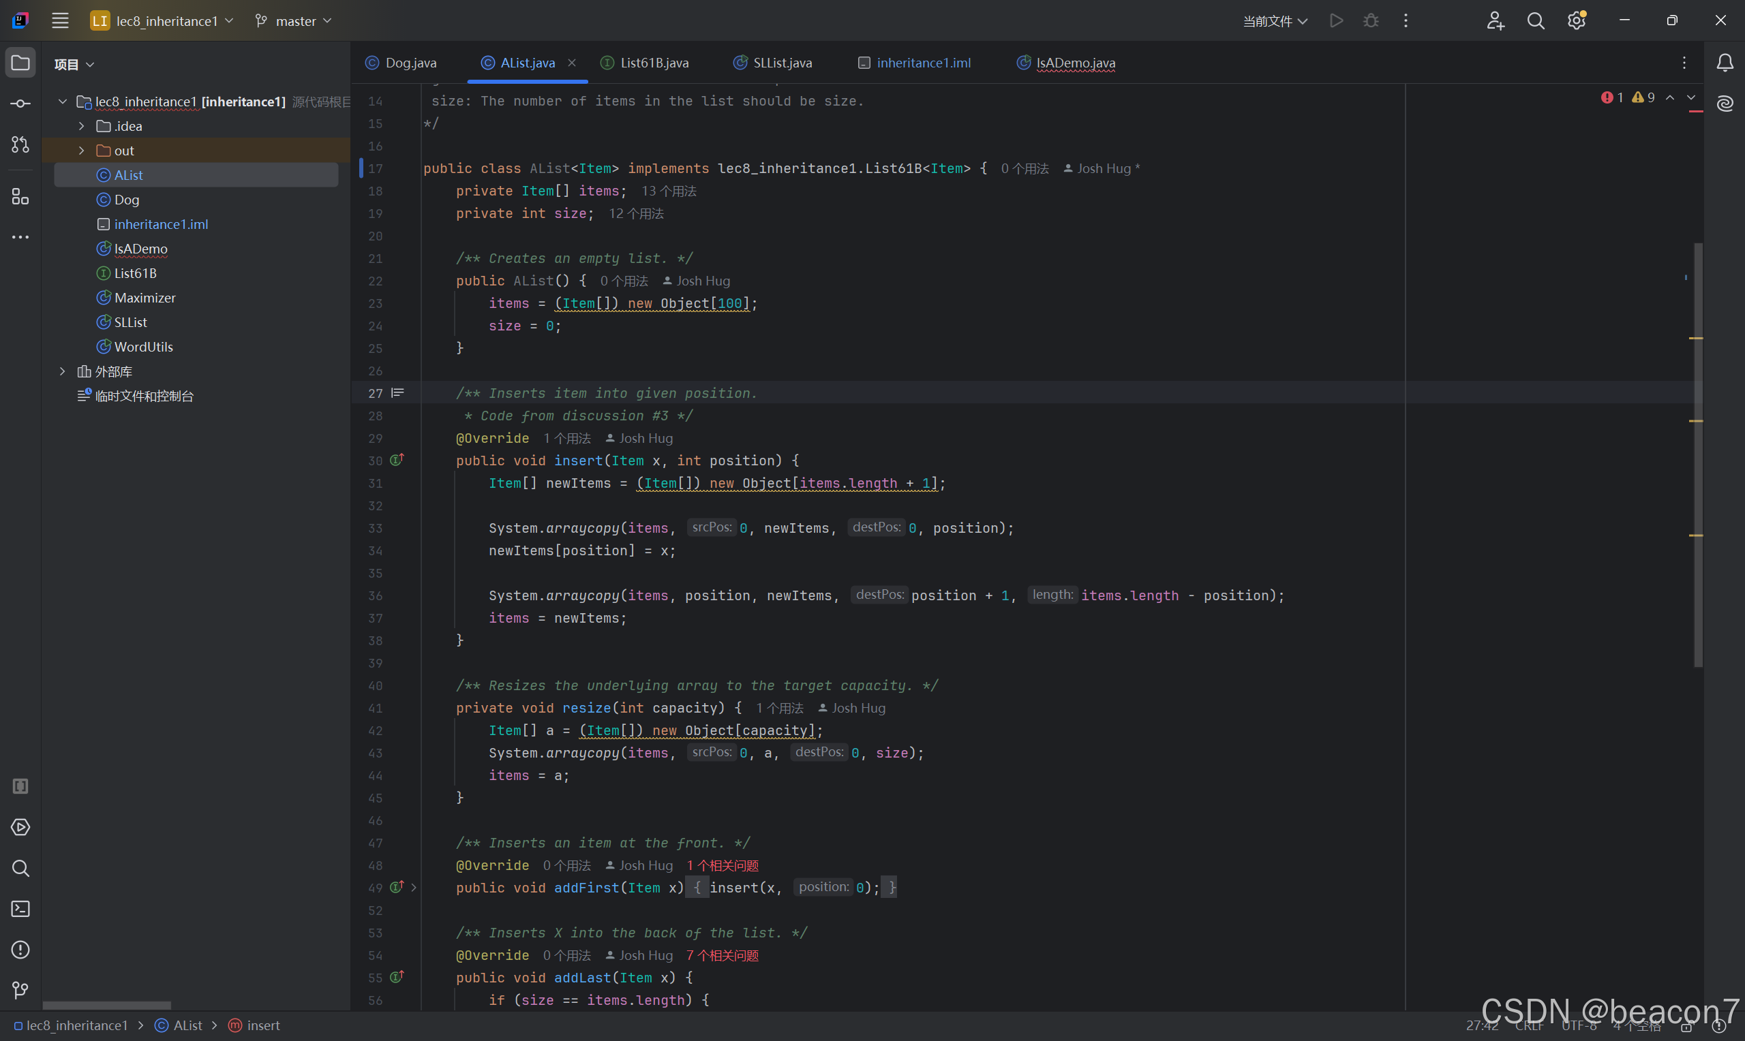Open the AI Assistant spiral icon

(x=1725, y=104)
